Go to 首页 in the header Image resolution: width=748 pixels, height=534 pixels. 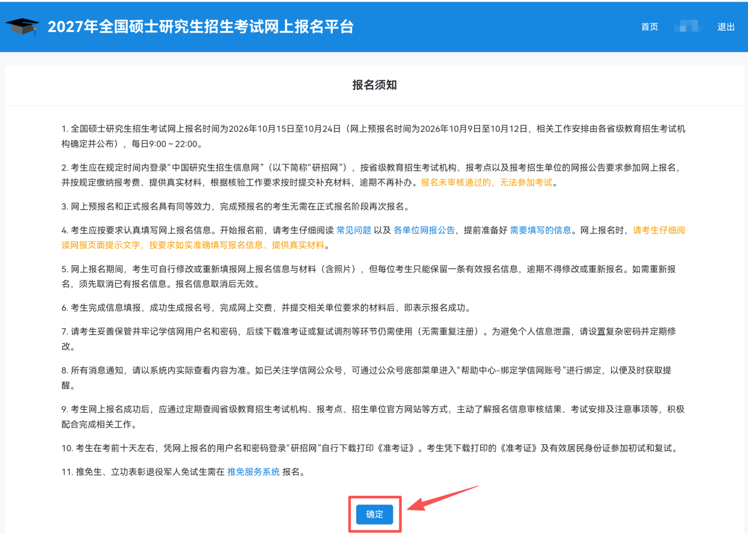tap(649, 27)
